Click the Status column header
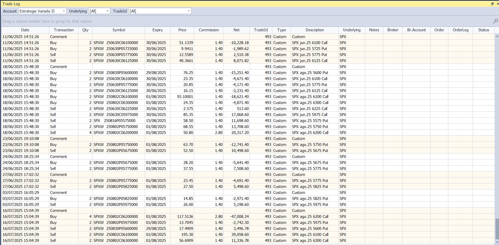 [x=483, y=30]
